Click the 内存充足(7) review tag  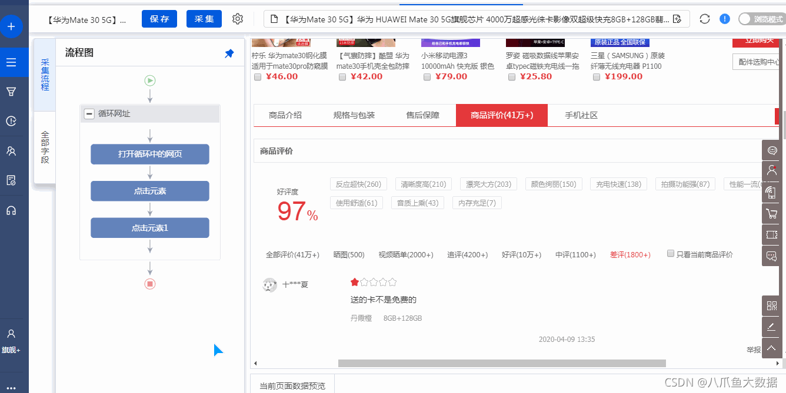click(x=477, y=203)
